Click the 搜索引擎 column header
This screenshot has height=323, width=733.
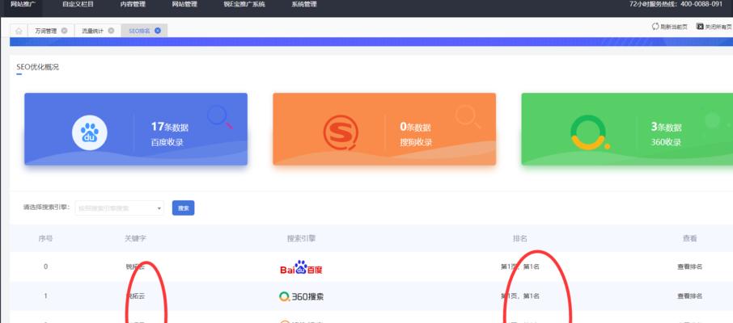[301, 238]
